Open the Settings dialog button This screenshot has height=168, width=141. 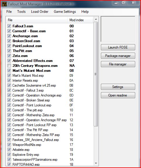118,87
